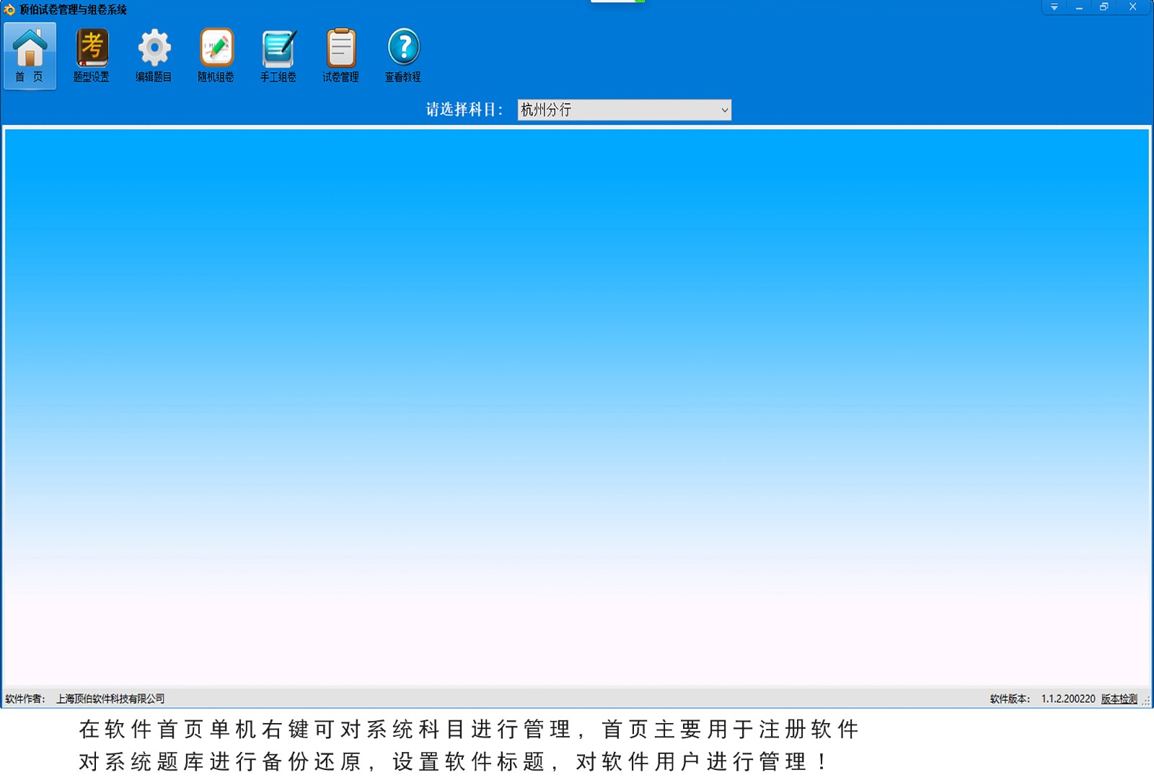Expand the title bar options arrow
The width and height of the screenshot is (1154, 783).
click(1054, 7)
